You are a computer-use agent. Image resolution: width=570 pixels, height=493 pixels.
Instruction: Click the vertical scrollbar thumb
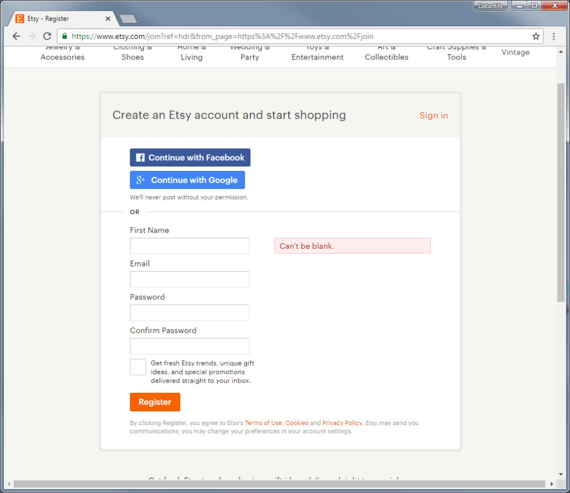pos(561,193)
